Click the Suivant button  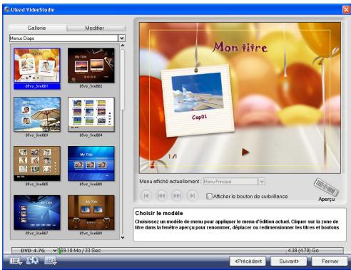point(289,261)
